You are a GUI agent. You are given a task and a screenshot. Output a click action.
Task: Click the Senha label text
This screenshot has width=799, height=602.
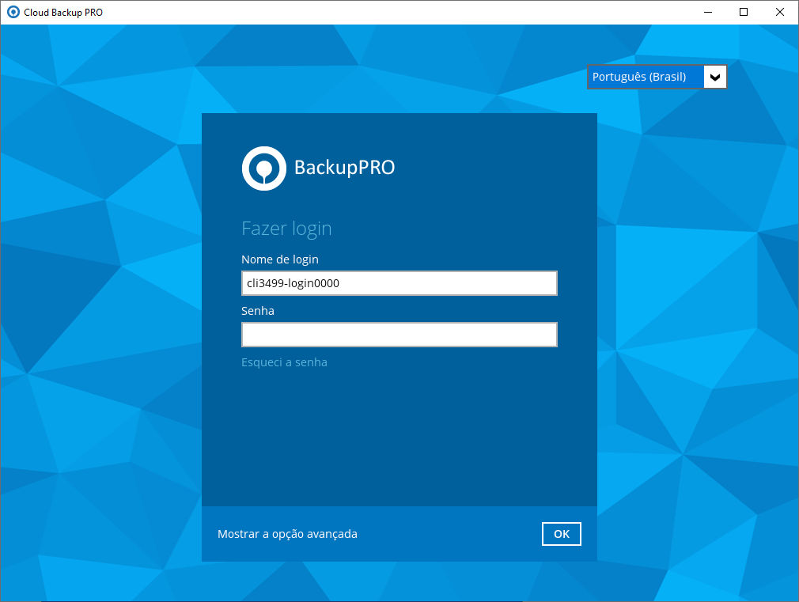[258, 311]
